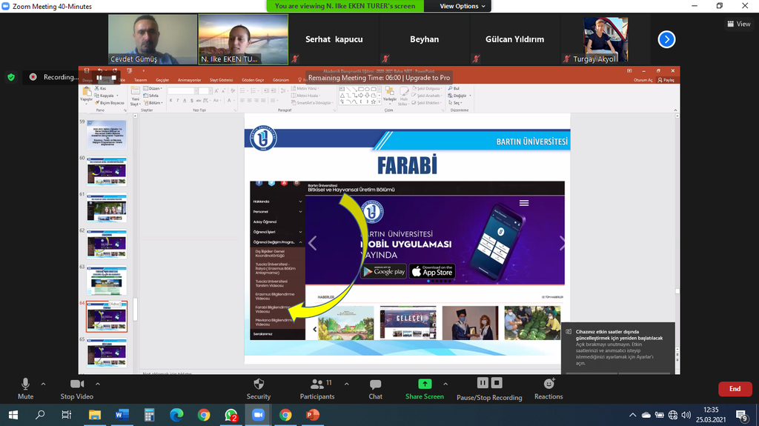Select slide 59 thumbnail
This screenshot has width=759, height=426.
107,135
